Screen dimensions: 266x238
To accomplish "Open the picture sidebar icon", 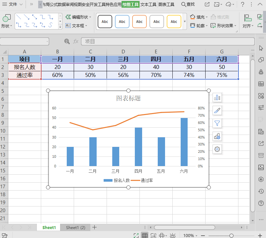I will point(261,167).
